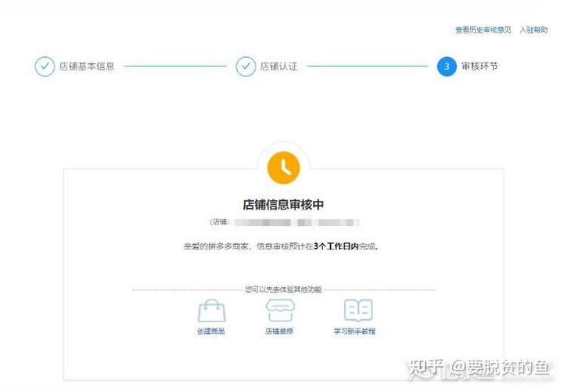This screenshot has height=391, width=564.
Task: Open the 店铺装修 link text
Action: [x=279, y=332]
